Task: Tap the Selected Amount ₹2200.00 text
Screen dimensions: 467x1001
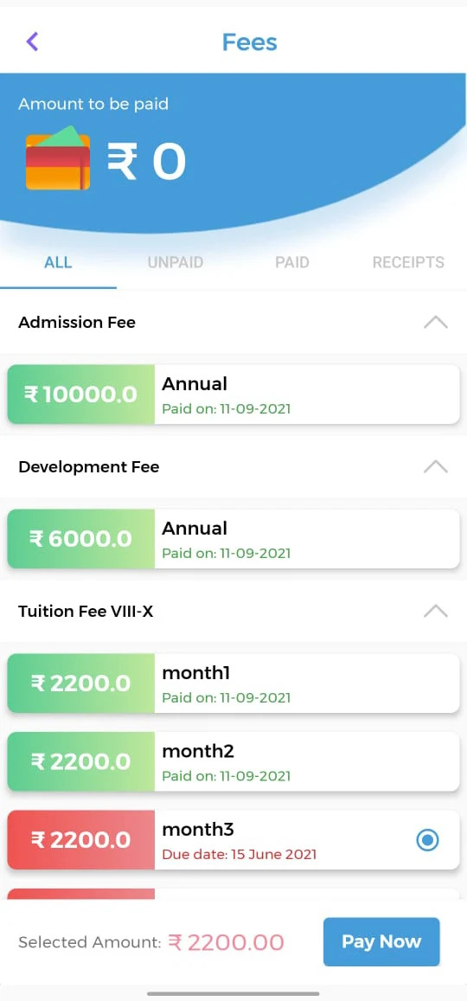Action: pos(151,942)
